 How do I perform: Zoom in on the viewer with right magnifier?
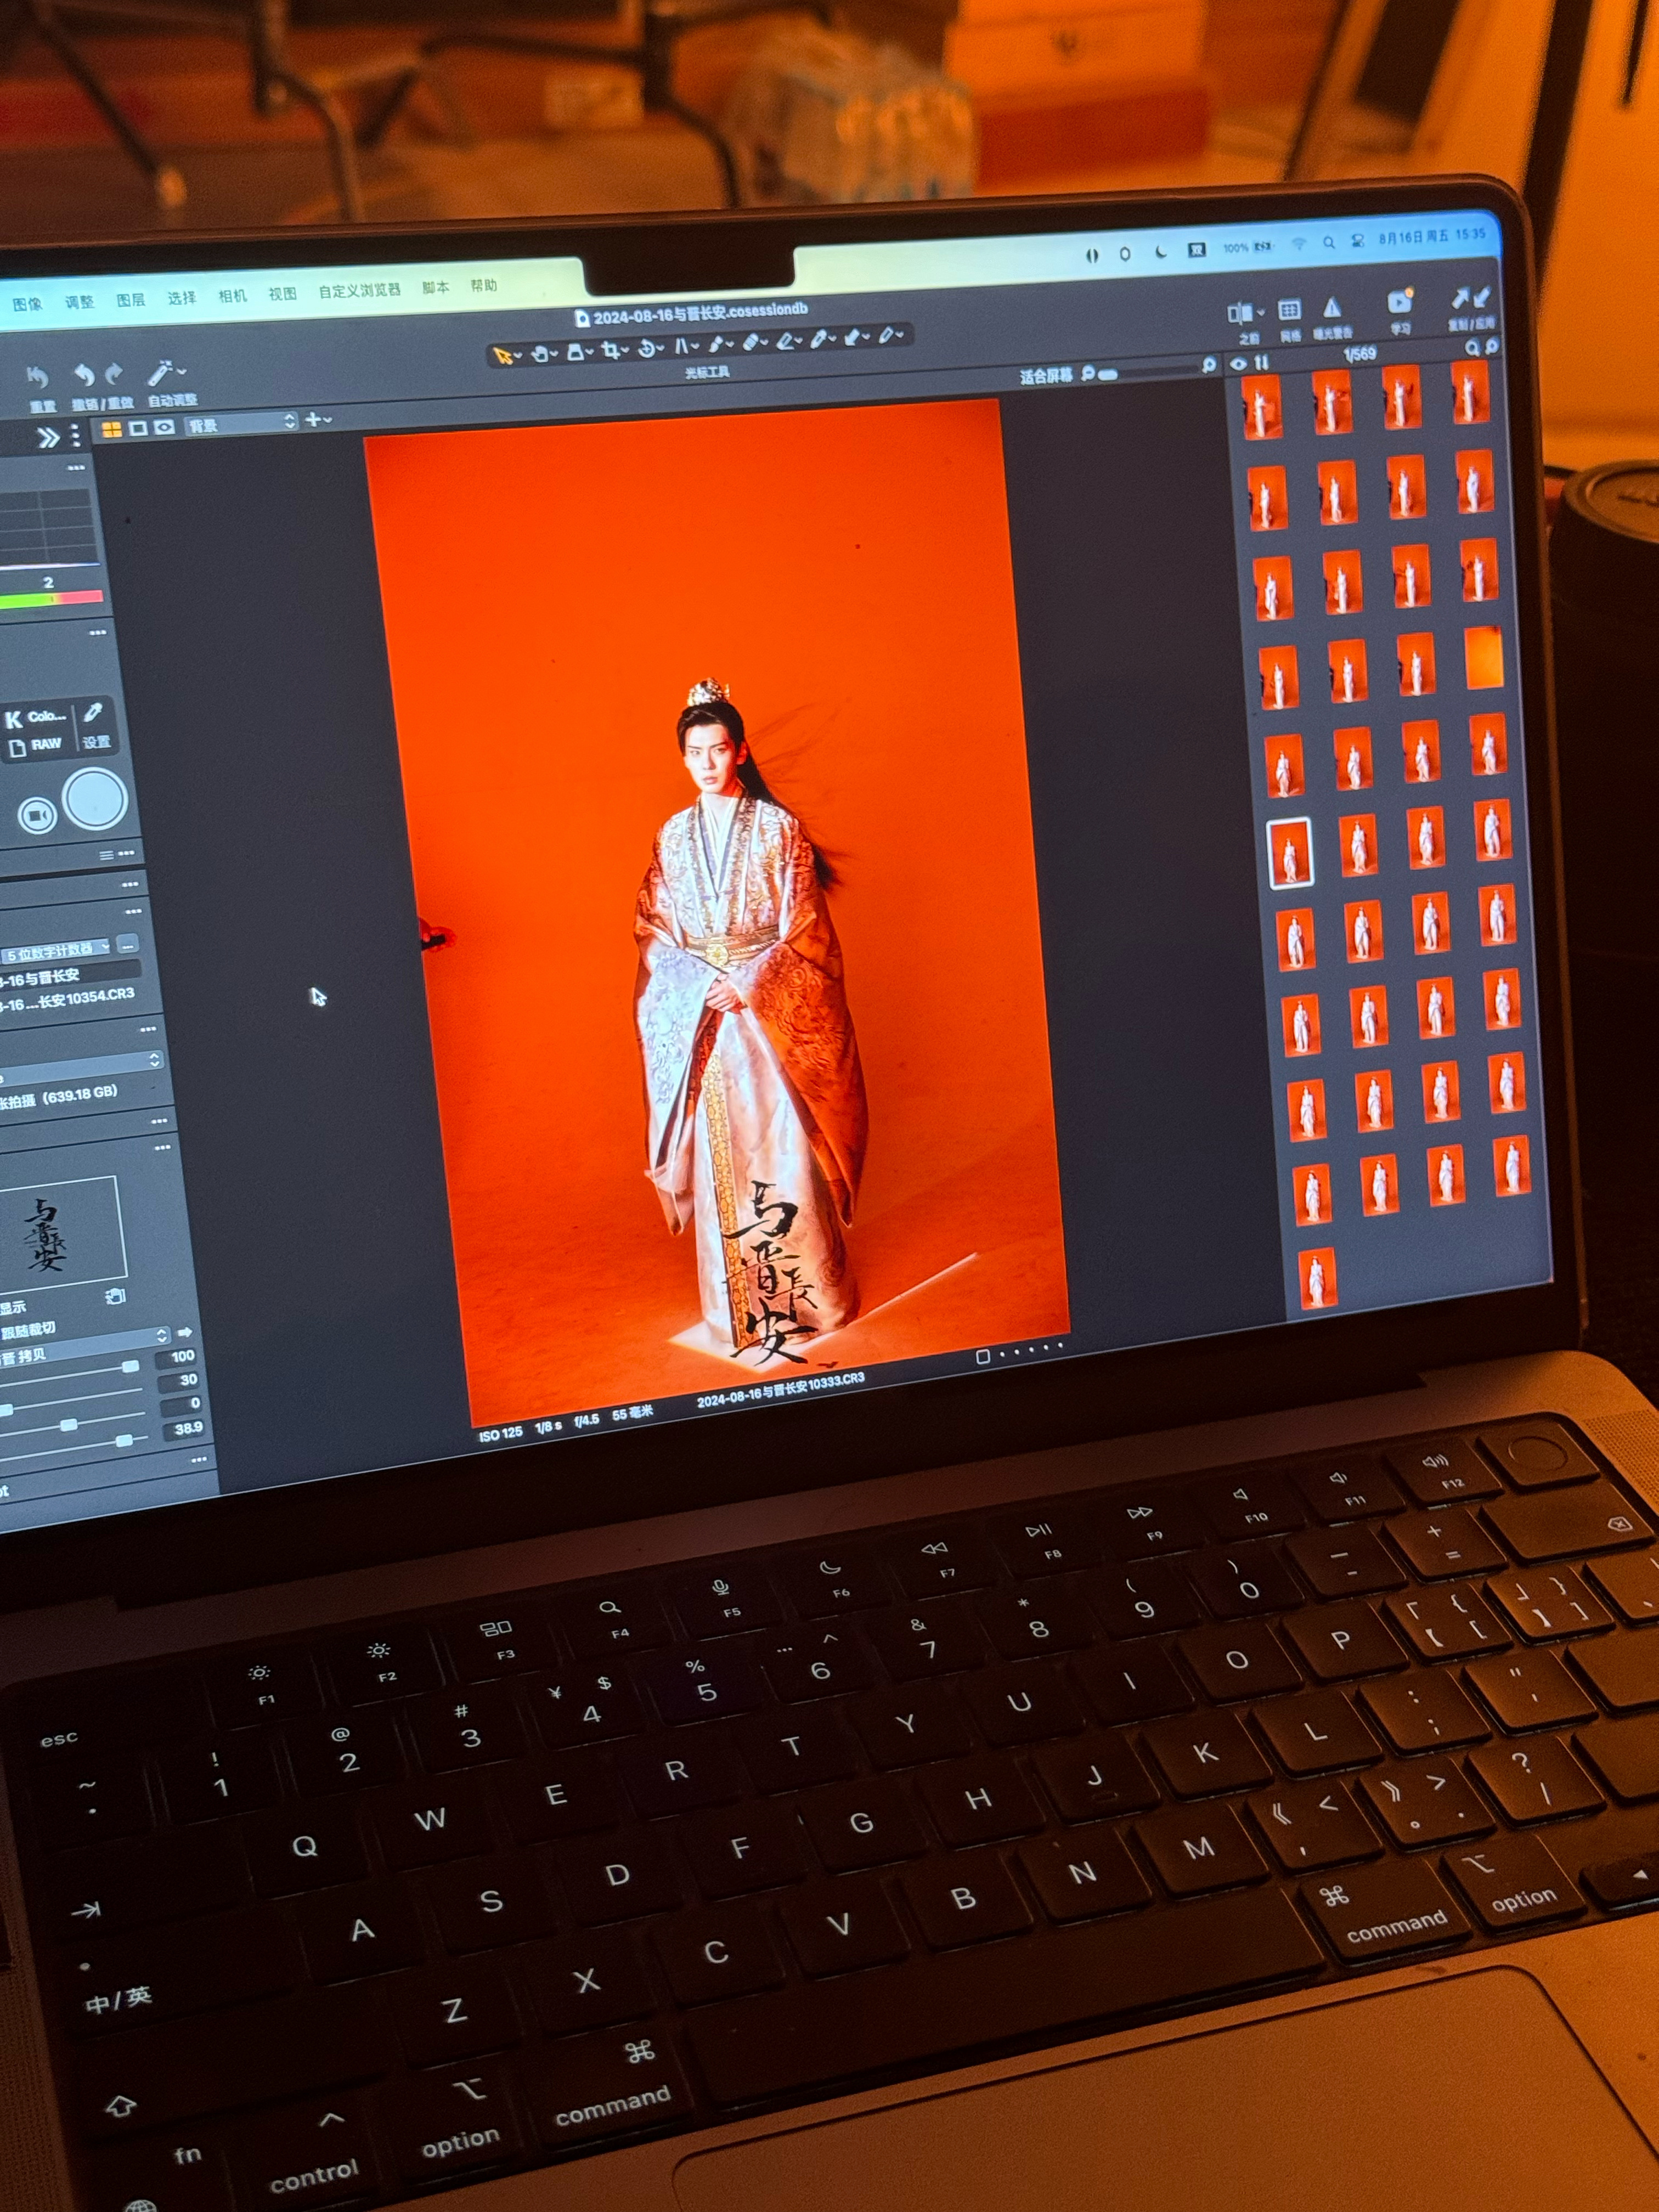coord(1208,366)
